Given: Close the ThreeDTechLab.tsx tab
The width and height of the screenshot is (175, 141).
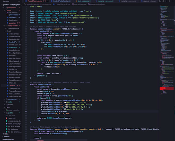Looking at the screenshot, I should coord(47,1).
